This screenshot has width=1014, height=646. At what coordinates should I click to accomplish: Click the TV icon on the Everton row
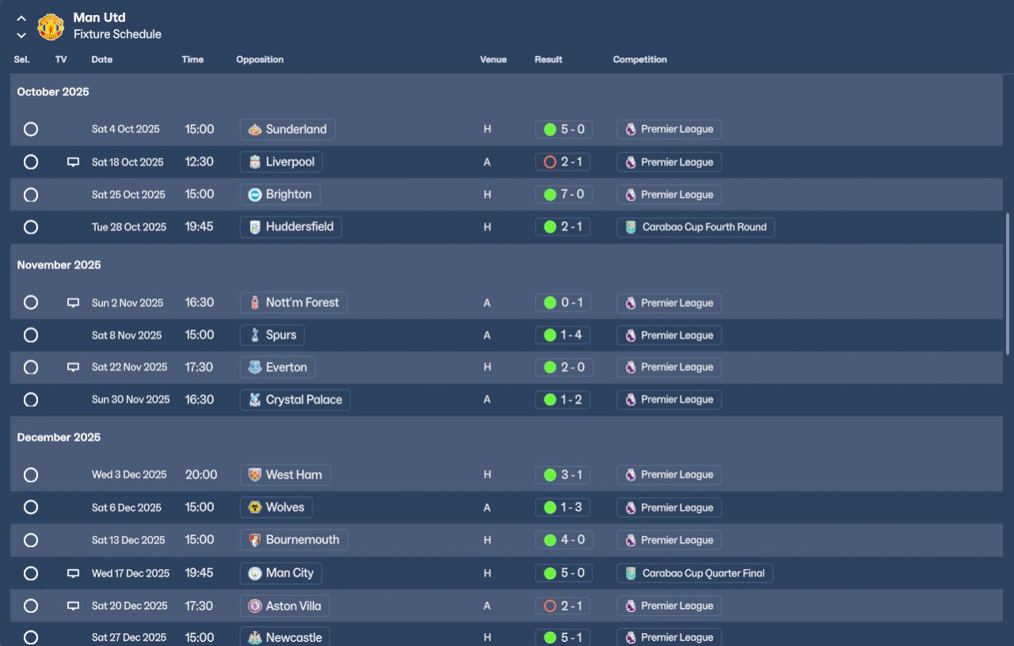(x=73, y=367)
